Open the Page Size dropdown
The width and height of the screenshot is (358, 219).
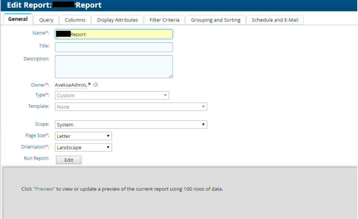click(x=83, y=136)
